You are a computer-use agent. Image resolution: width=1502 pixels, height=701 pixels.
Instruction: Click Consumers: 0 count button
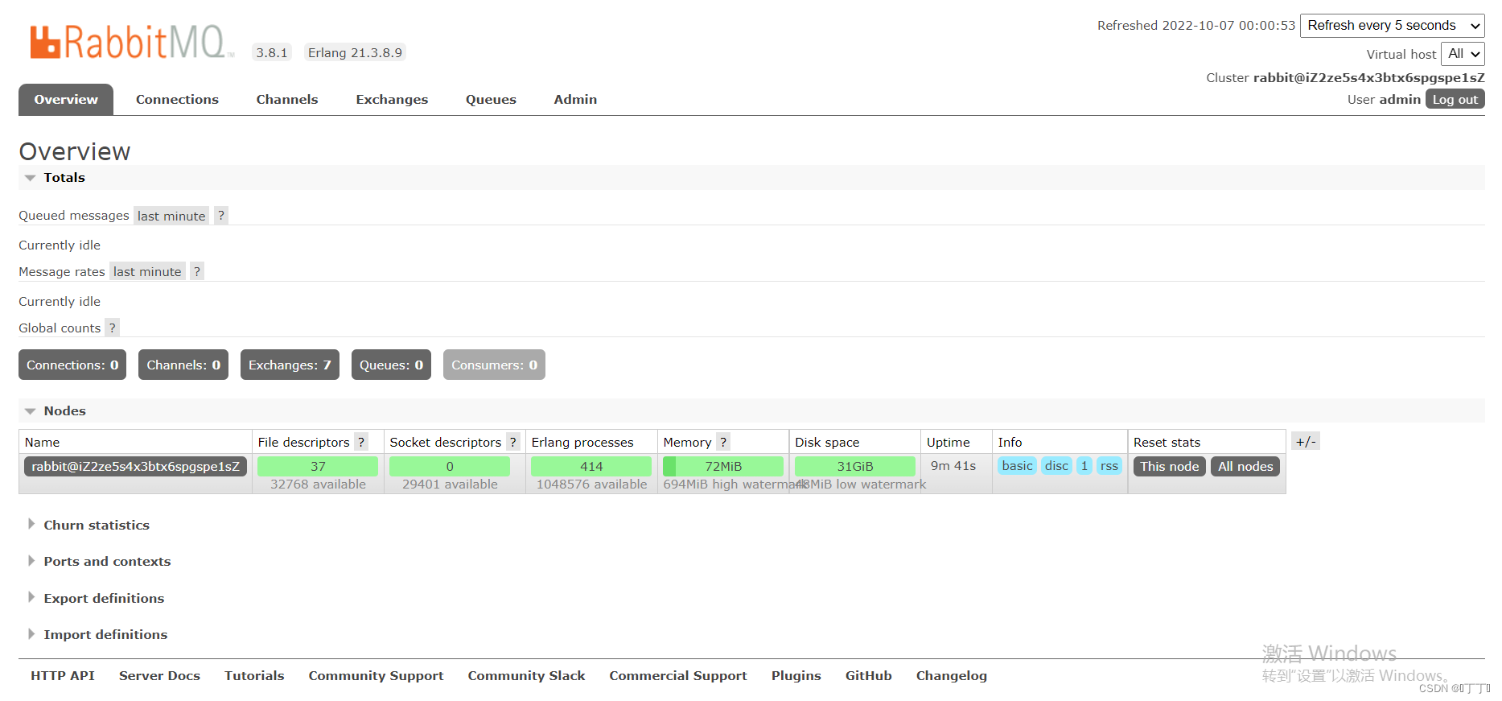(494, 365)
